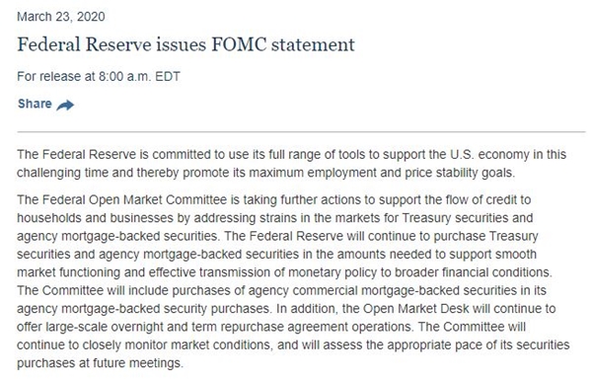Select the March 23, 2020 date
The image size is (592, 380).
coord(61,17)
